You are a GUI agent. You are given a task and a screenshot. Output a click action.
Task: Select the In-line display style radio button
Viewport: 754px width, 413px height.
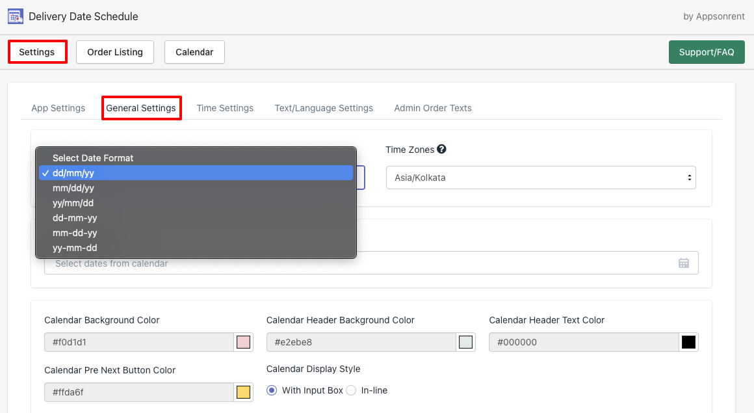click(x=351, y=390)
